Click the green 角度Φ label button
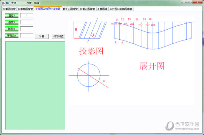This screenshot has height=135, width=204. [x=12, y=29]
